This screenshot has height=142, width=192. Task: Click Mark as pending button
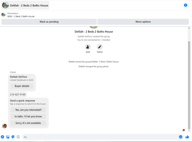49,22
